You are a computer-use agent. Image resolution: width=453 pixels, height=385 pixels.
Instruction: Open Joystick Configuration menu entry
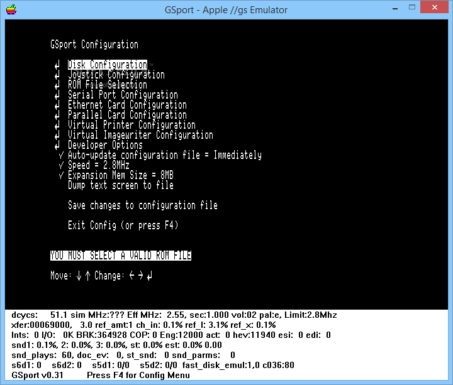point(116,75)
